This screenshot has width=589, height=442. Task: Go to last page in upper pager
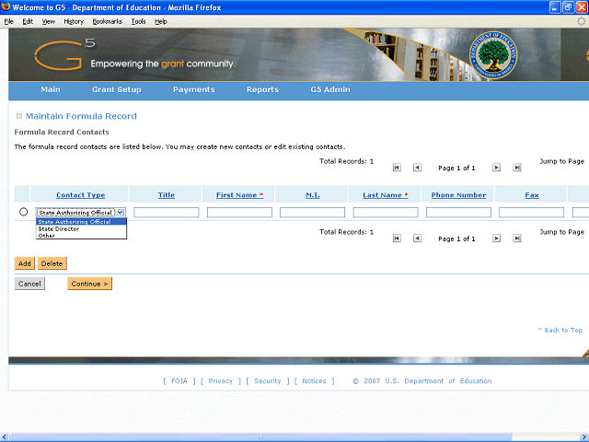(517, 168)
